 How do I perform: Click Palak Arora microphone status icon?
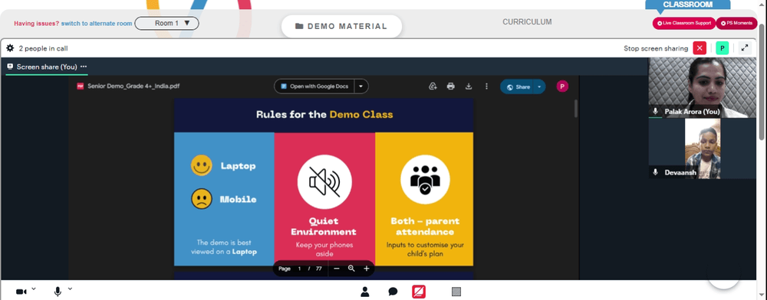[x=656, y=112]
